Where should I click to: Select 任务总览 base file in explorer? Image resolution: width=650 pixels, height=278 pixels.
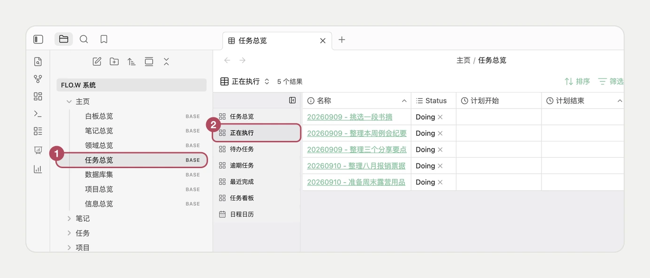tap(131, 160)
